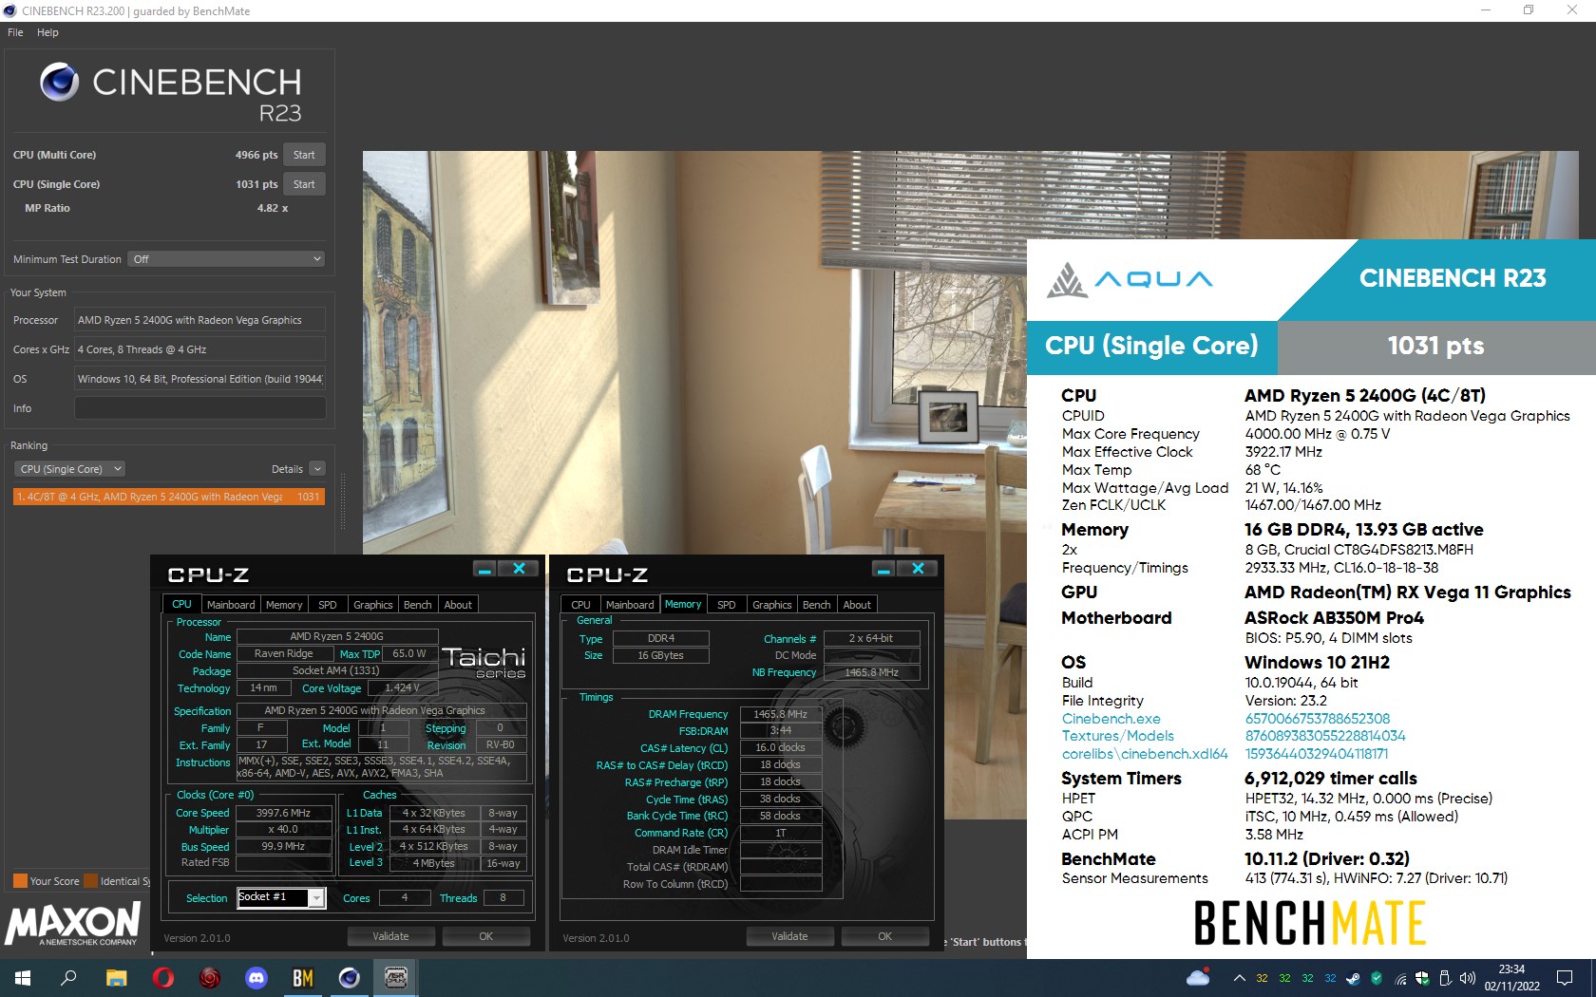Close the right CPU-Z Memory window

918,569
